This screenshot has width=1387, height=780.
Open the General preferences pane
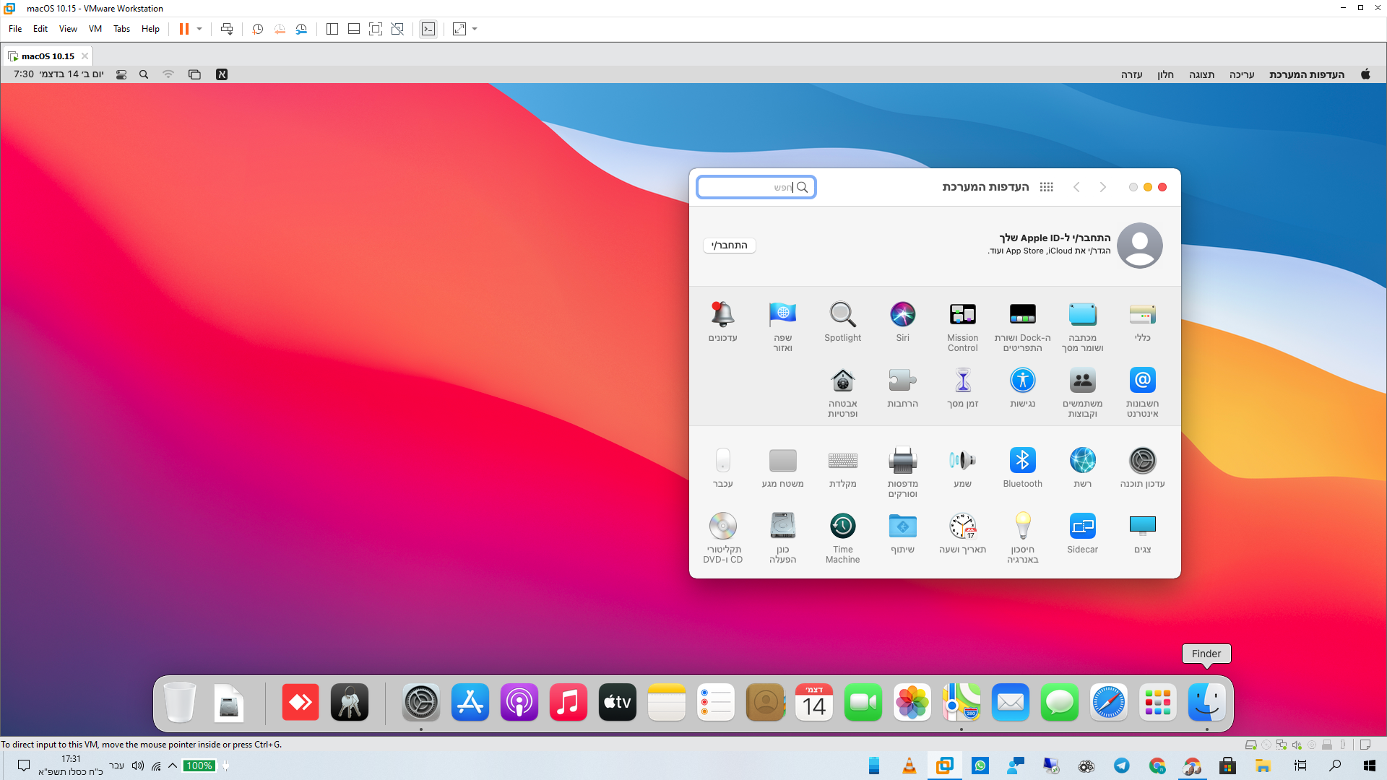[1142, 322]
